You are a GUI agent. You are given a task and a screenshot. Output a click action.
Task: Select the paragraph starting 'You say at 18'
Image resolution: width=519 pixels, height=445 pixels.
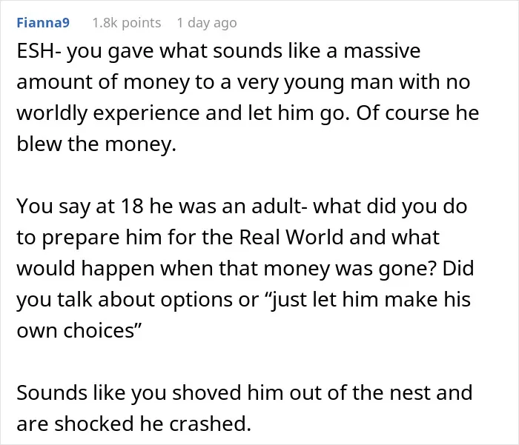tap(245, 268)
